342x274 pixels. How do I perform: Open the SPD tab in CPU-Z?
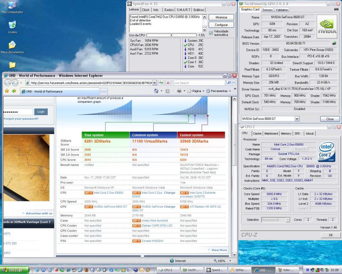tap(297, 133)
